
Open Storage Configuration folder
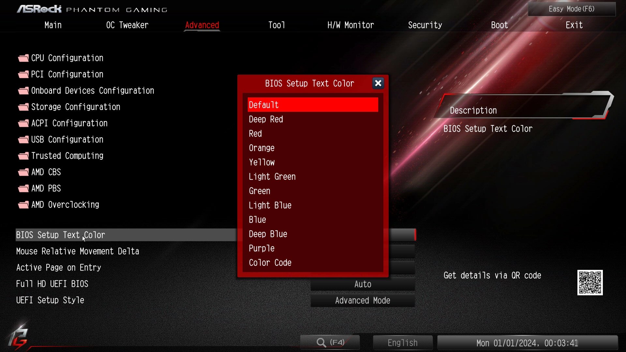click(x=75, y=107)
